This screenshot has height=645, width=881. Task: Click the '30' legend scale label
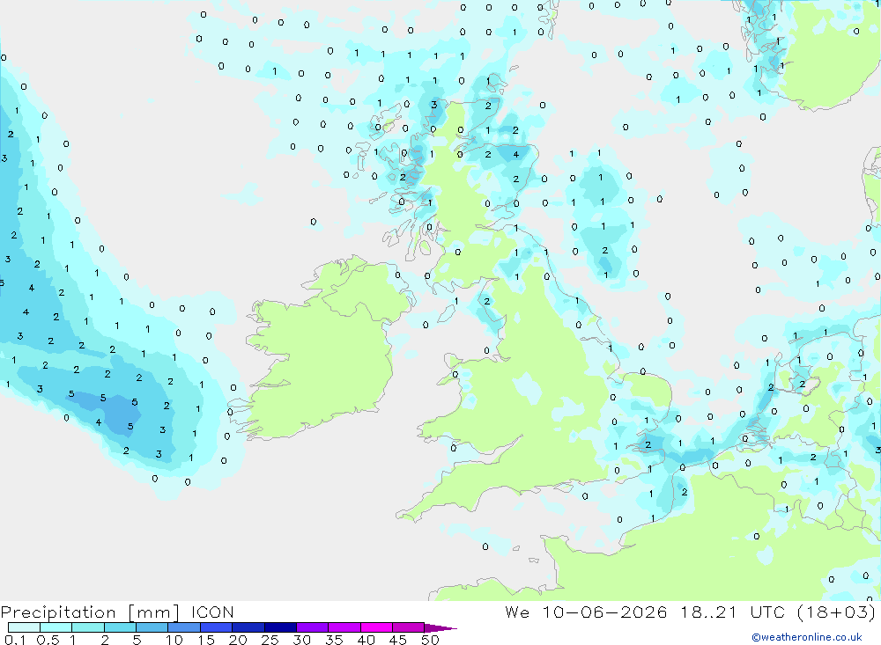(x=301, y=640)
